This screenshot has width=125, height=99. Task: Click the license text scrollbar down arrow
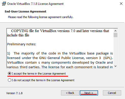click(115, 66)
